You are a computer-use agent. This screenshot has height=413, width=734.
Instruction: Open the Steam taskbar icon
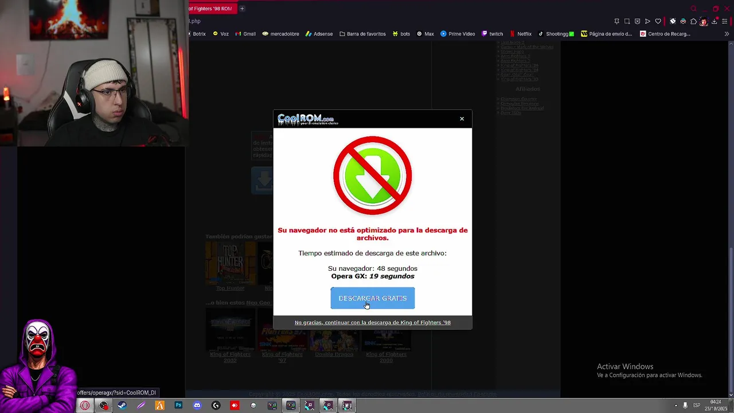click(x=122, y=406)
